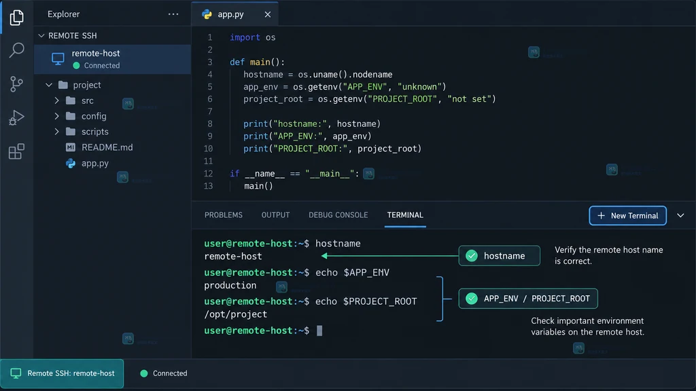Expand the scripts folder chevron
The width and height of the screenshot is (696, 391).
point(56,132)
